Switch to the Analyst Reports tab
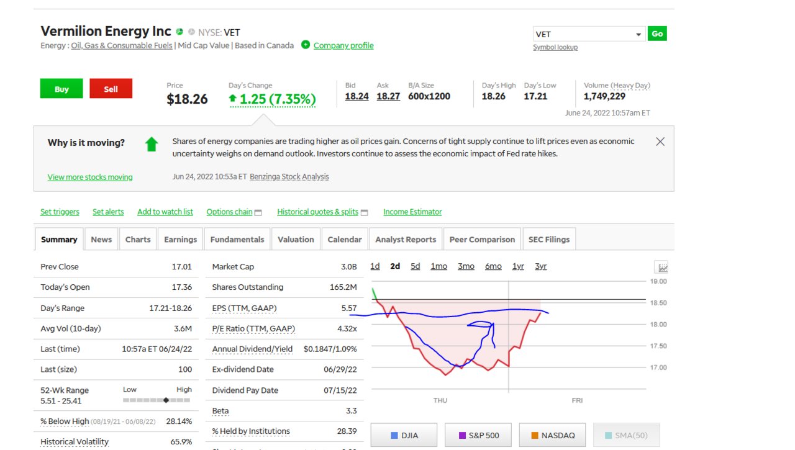Screen dimensions: 795x450 (x=406, y=239)
